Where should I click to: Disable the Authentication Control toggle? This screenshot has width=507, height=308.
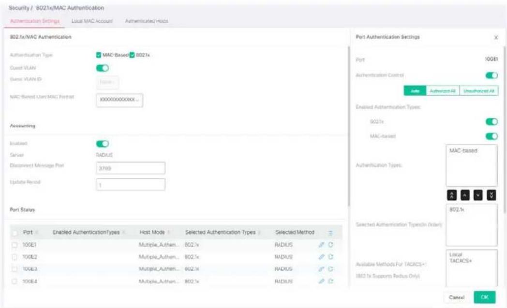(x=492, y=75)
